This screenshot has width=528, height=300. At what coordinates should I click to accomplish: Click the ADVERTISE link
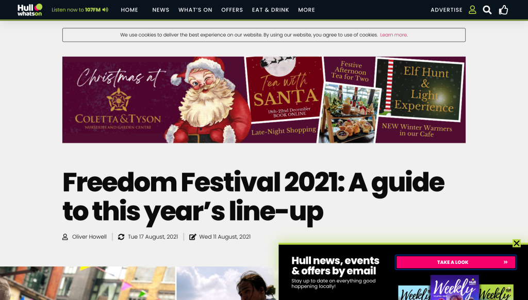447,10
